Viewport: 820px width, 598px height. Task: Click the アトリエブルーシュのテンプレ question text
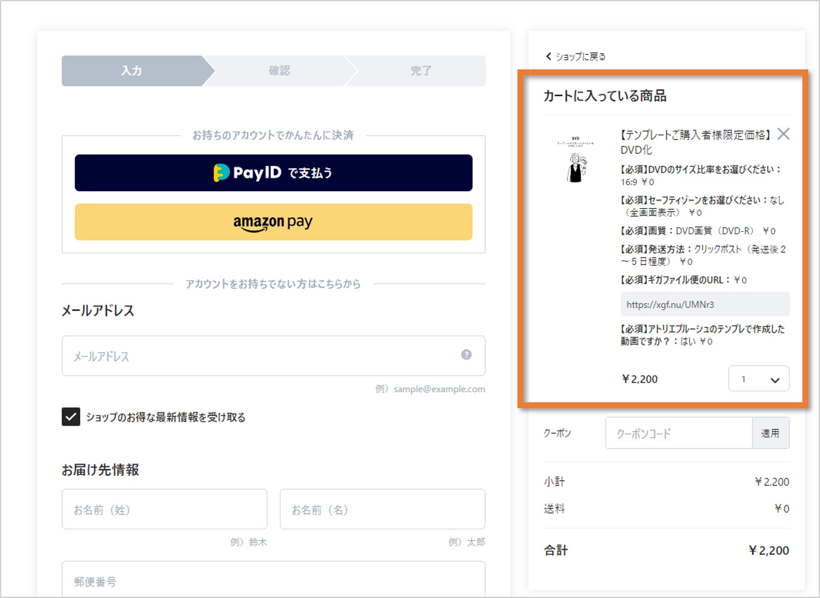(703, 335)
